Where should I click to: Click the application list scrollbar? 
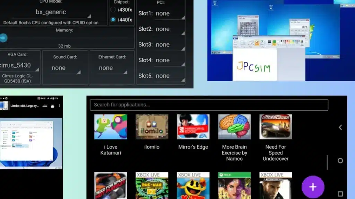click(x=327, y=162)
